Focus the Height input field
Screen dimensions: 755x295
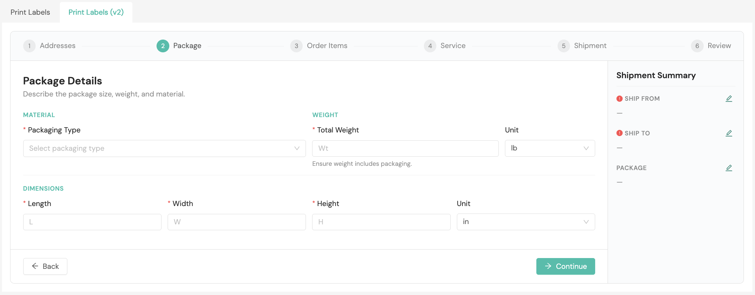(381, 222)
